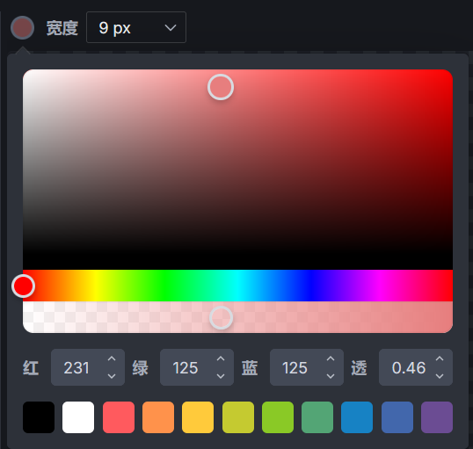Increase the opacity (透) value
The image size is (473, 449).
pyautogui.click(x=440, y=358)
